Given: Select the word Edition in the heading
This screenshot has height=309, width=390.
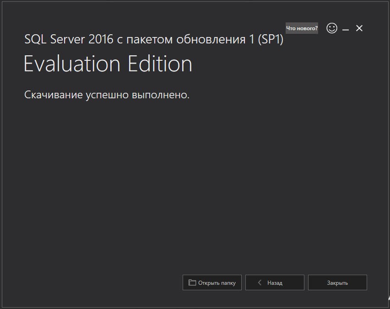Looking at the screenshot, I should click(160, 64).
